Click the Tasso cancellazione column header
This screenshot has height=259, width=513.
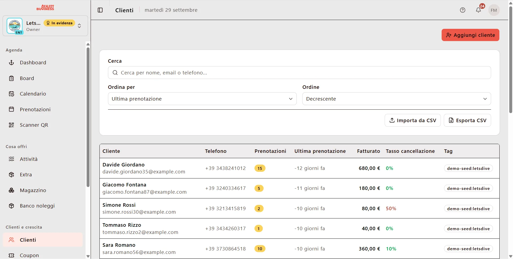point(410,151)
